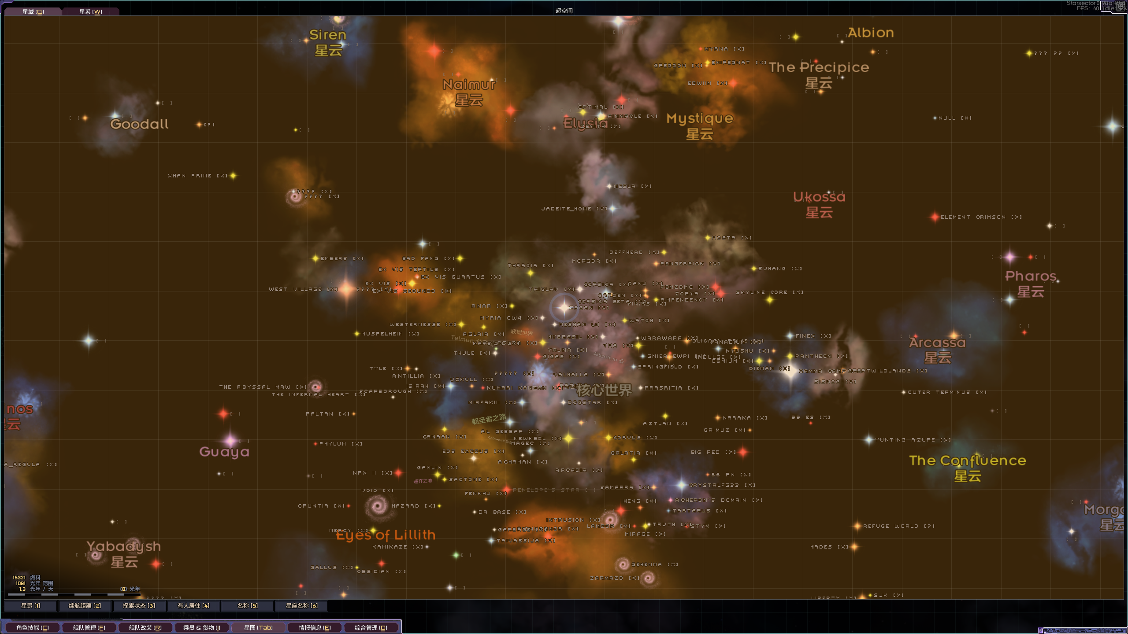Switch to the 星域 [Q] tab
Screen dimensions: 1128x634
tap(33, 12)
